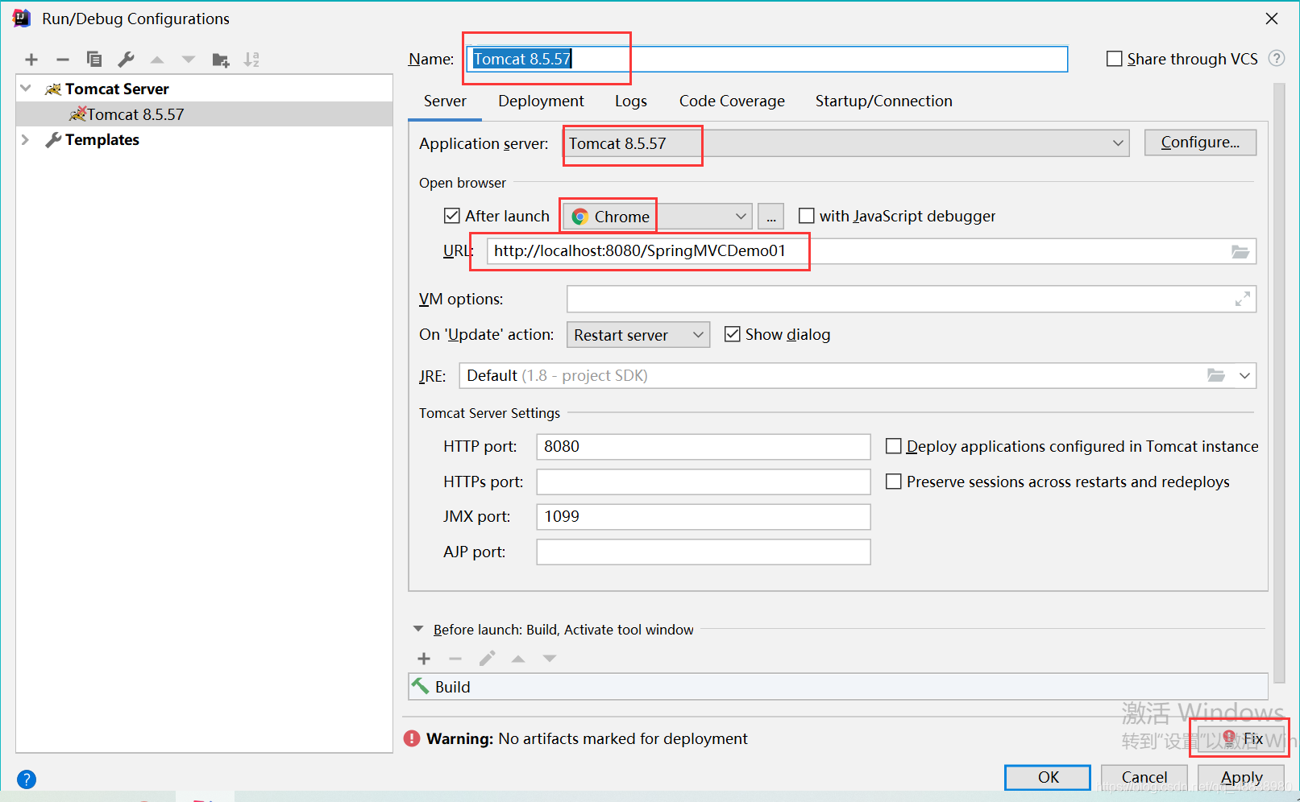This screenshot has height=802, width=1300.
Task: Click the red warning icon
Action: click(x=412, y=738)
